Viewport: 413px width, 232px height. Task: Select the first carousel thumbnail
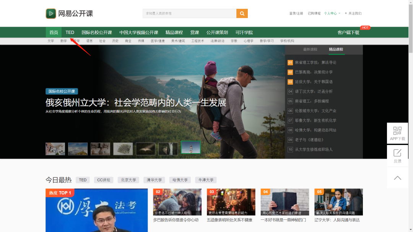(55, 149)
